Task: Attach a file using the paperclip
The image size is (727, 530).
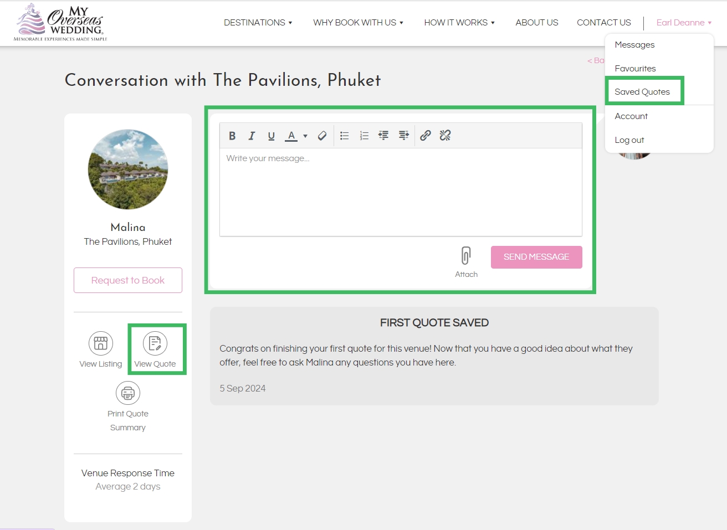Action: click(x=466, y=256)
